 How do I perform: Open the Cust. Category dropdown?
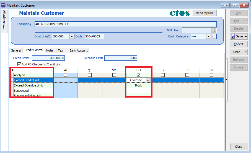coord(208,37)
